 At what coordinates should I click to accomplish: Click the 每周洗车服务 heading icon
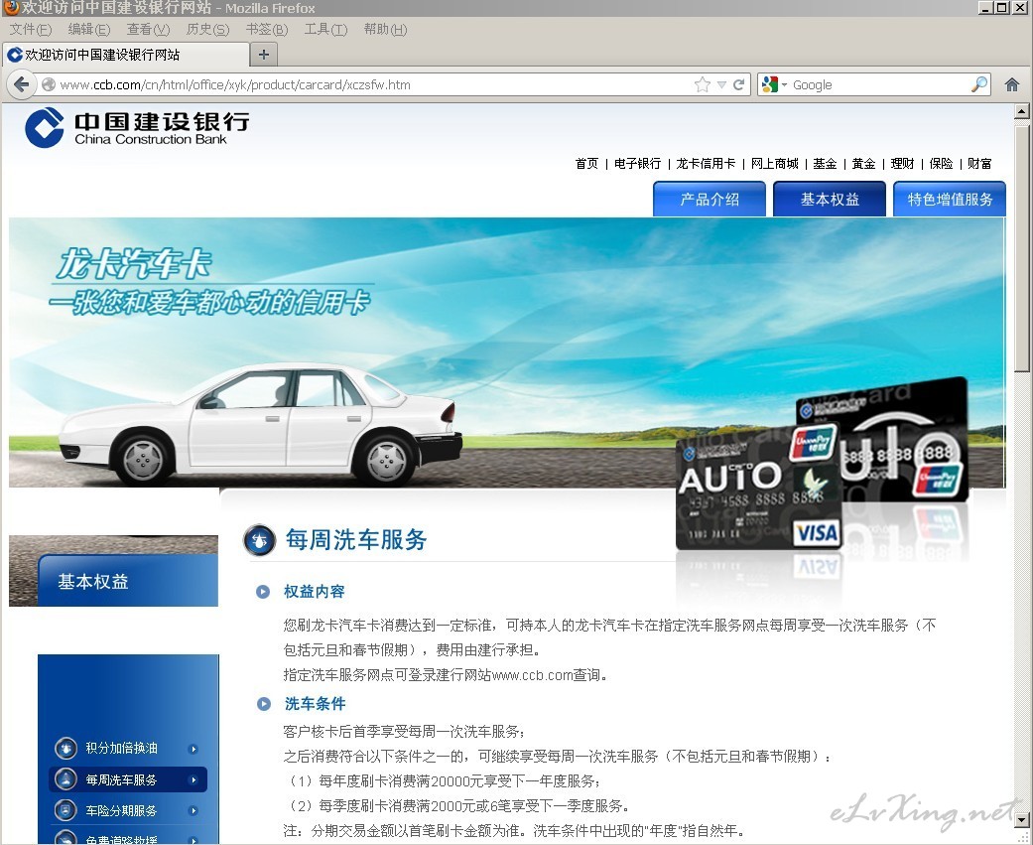[x=260, y=540]
